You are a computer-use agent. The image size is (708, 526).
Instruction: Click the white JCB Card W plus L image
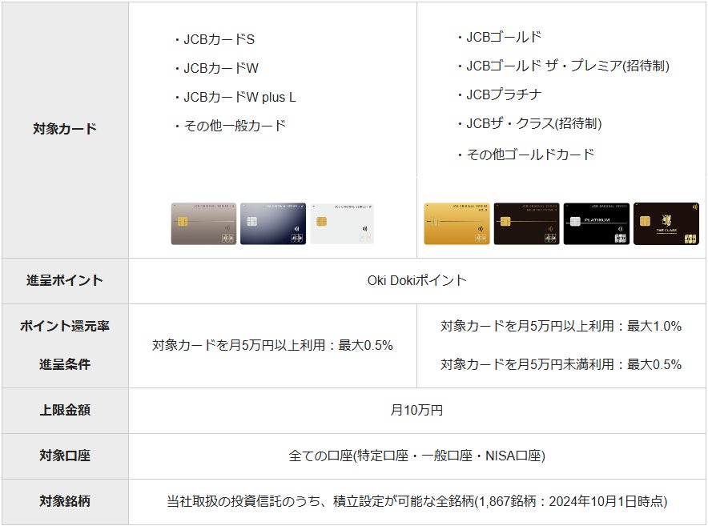(x=342, y=223)
